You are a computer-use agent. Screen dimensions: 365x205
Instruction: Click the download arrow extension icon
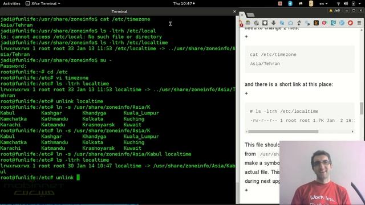click(274, 23)
